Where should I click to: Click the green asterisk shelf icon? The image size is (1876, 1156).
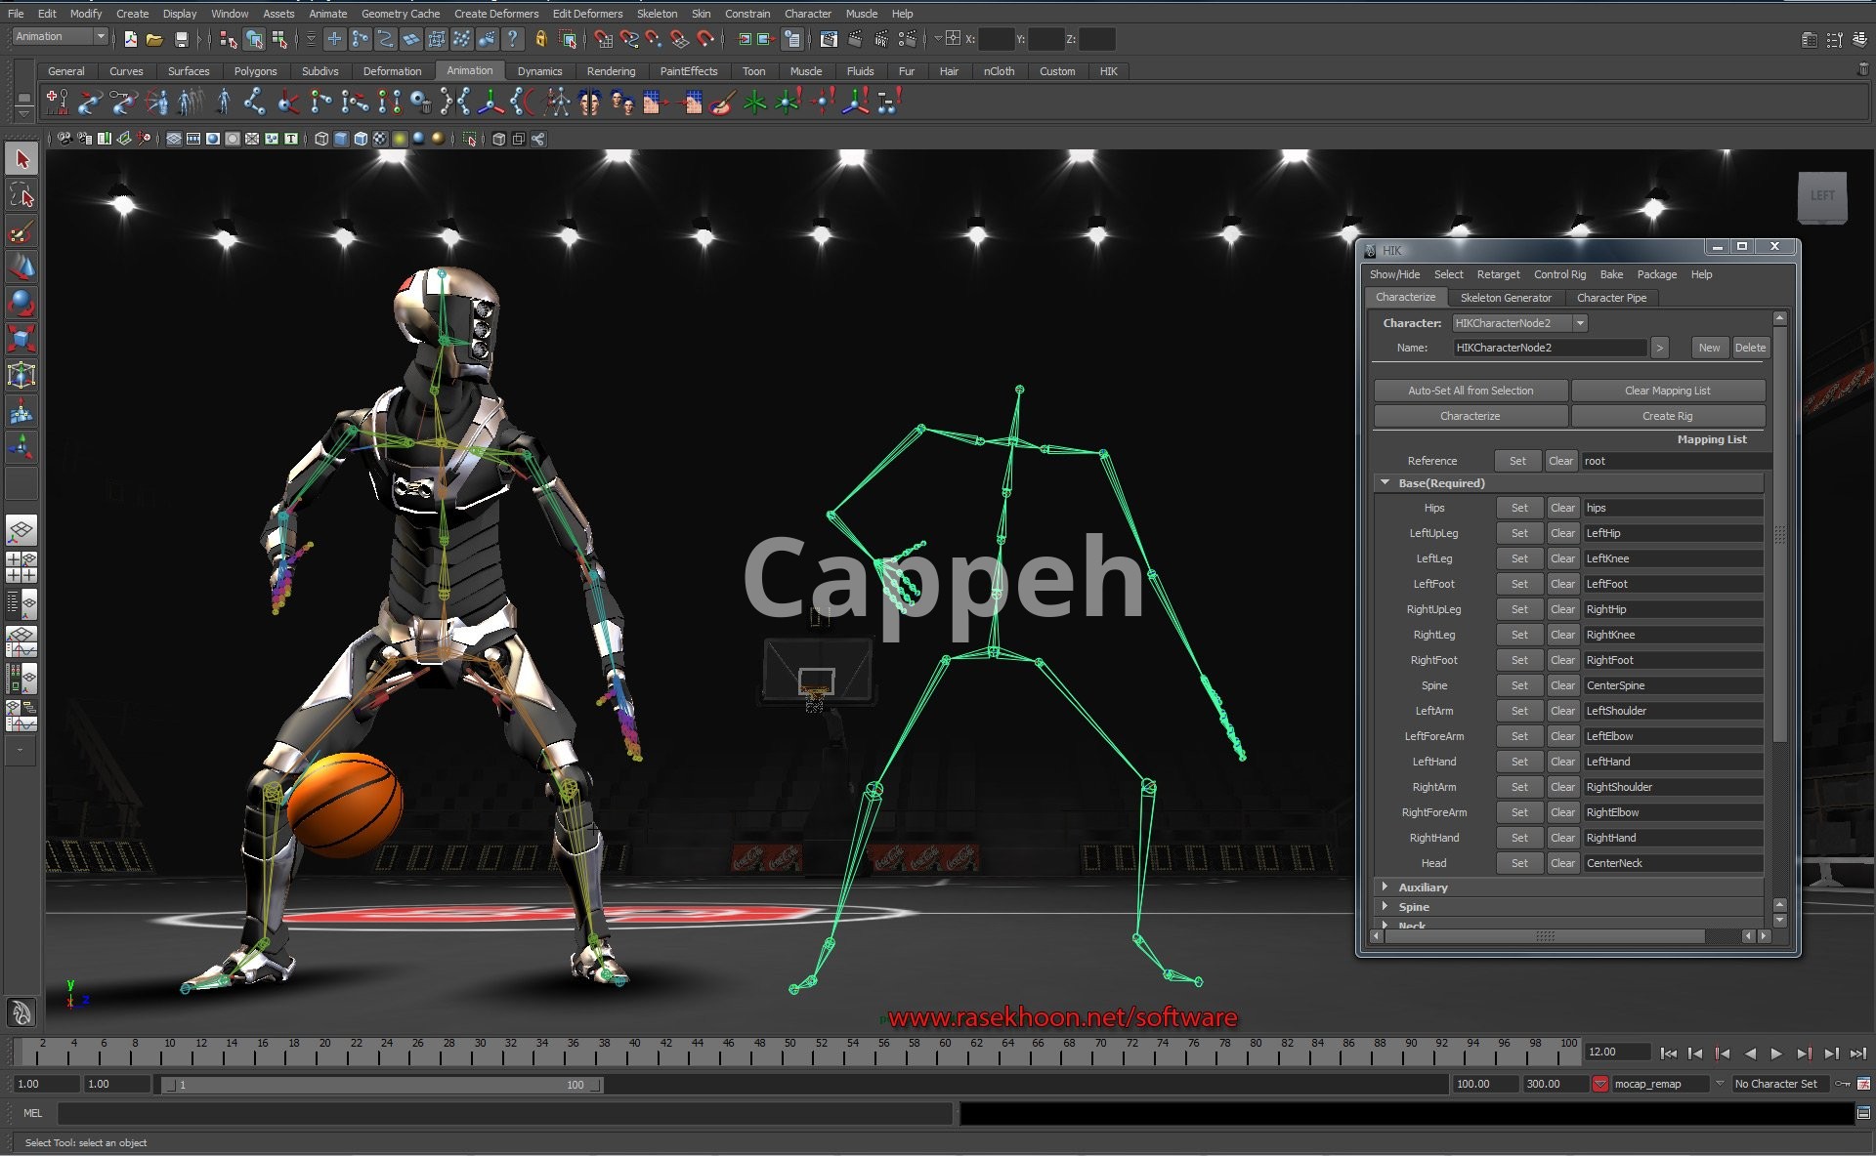point(754,102)
